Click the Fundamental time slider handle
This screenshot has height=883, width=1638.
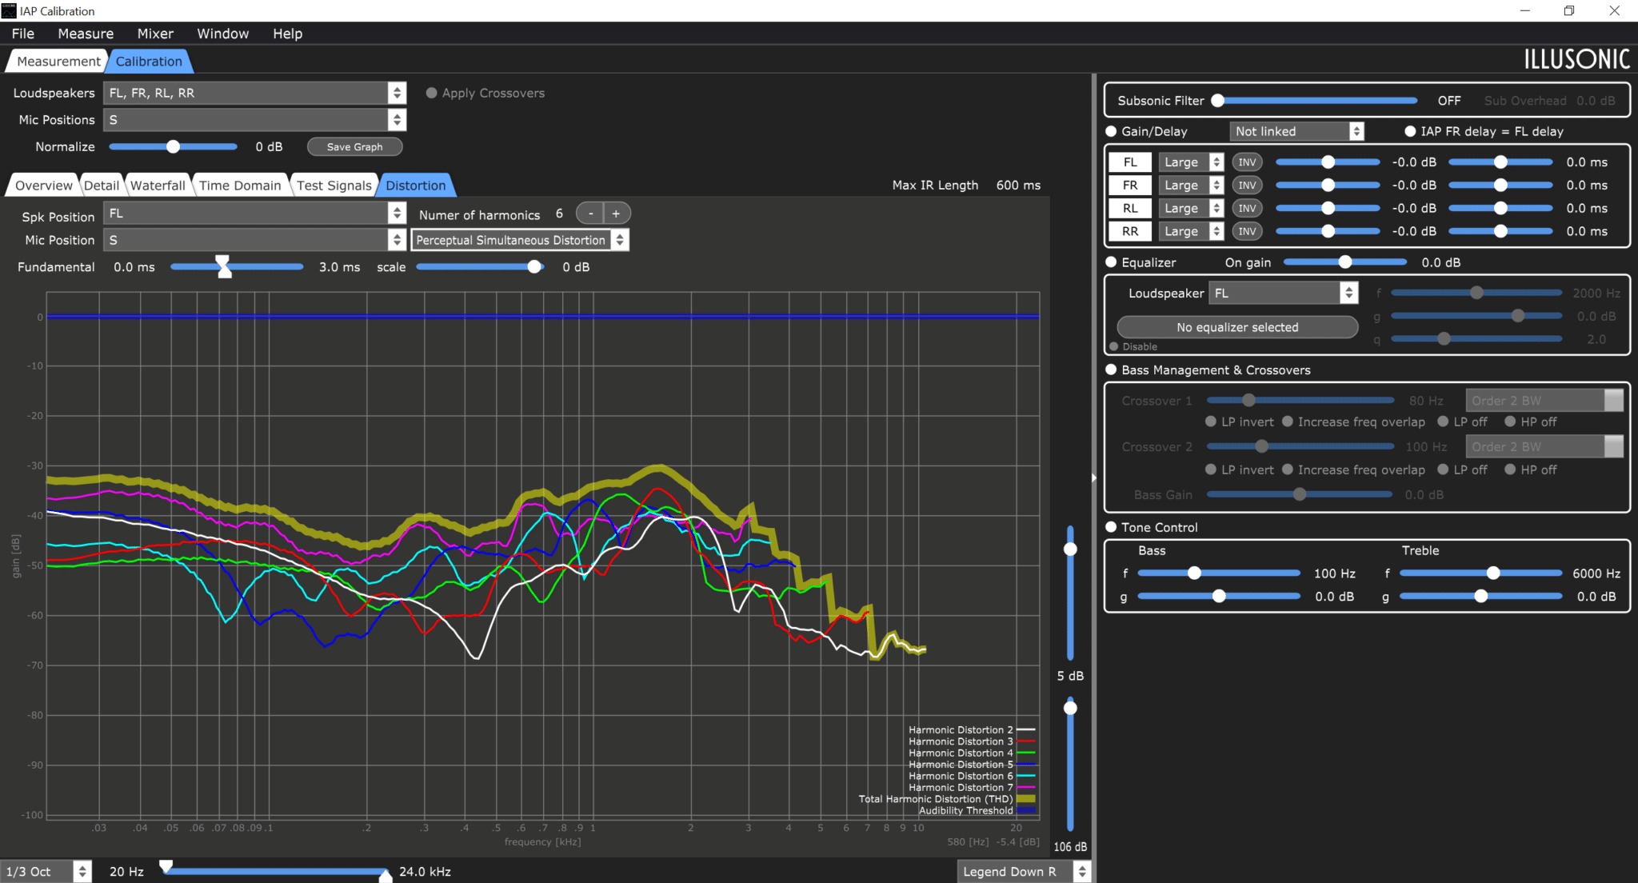(x=224, y=267)
